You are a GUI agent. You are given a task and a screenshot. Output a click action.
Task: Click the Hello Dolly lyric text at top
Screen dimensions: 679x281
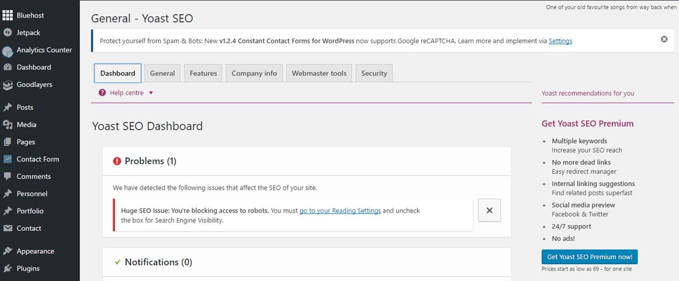coord(611,7)
